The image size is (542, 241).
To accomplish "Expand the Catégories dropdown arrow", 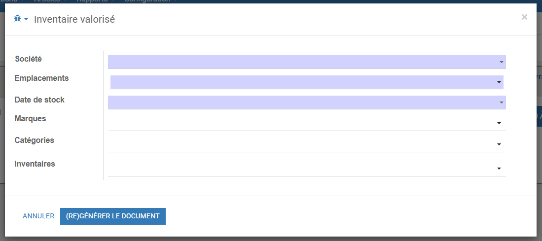I will [x=499, y=144].
